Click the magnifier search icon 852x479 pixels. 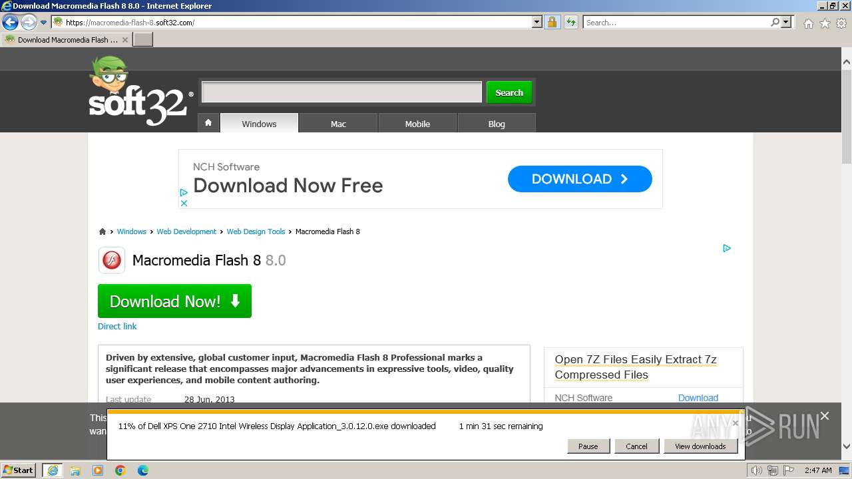tap(775, 22)
